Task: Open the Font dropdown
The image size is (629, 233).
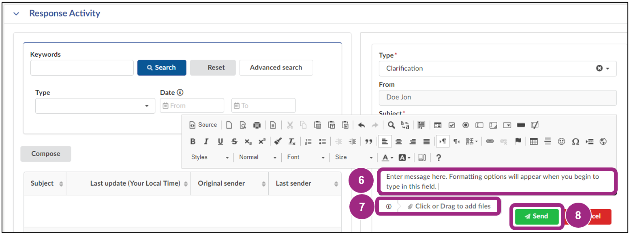Action: (305, 157)
